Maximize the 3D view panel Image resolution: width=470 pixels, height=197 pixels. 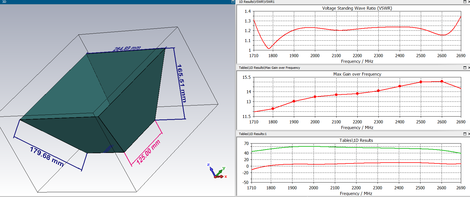click(233, 2)
